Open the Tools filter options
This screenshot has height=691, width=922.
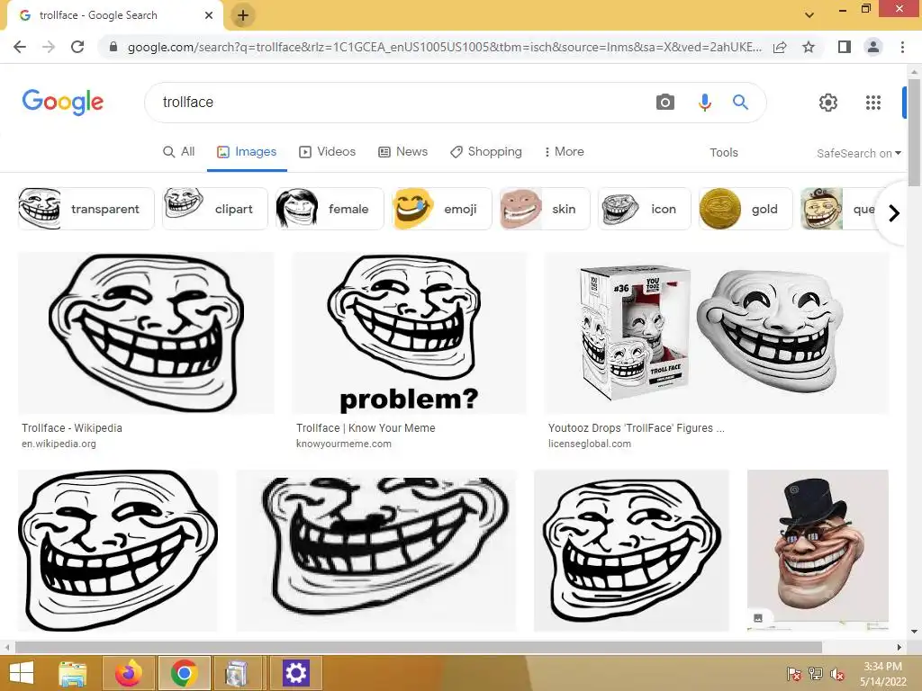[x=723, y=152]
